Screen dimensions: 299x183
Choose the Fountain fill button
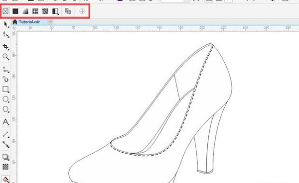pyautogui.click(x=25, y=11)
